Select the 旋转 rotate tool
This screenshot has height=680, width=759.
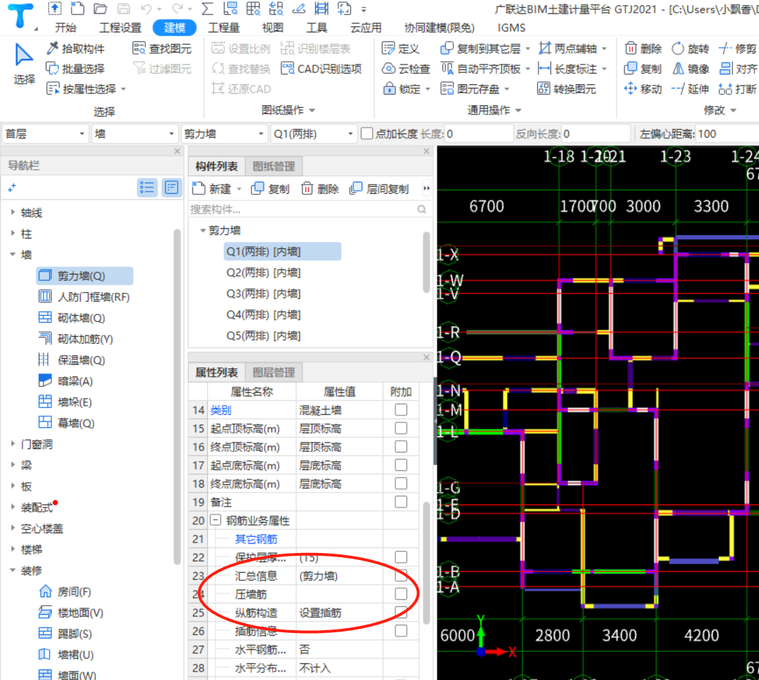click(690, 48)
